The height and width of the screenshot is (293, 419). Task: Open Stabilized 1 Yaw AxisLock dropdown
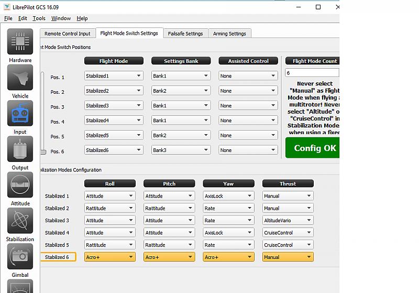coord(228,196)
